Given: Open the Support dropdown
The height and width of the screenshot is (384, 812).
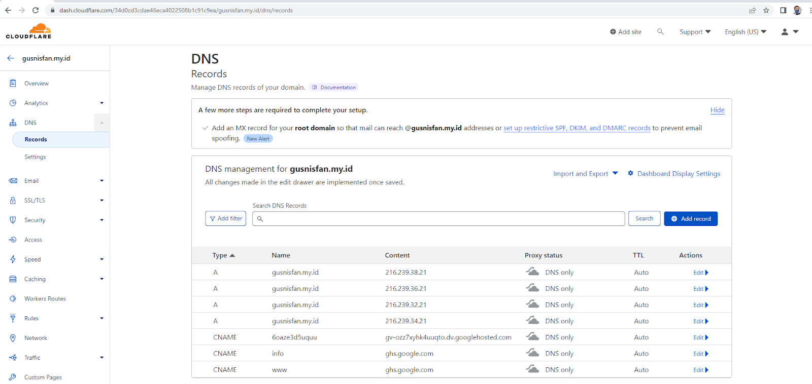Looking at the screenshot, I should (x=695, y=31).
